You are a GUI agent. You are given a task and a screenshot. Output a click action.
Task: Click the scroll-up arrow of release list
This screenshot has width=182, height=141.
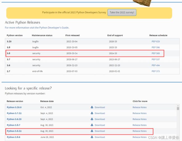coord(178,106)
